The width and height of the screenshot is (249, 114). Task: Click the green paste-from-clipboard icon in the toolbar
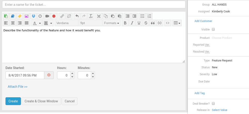6,16
